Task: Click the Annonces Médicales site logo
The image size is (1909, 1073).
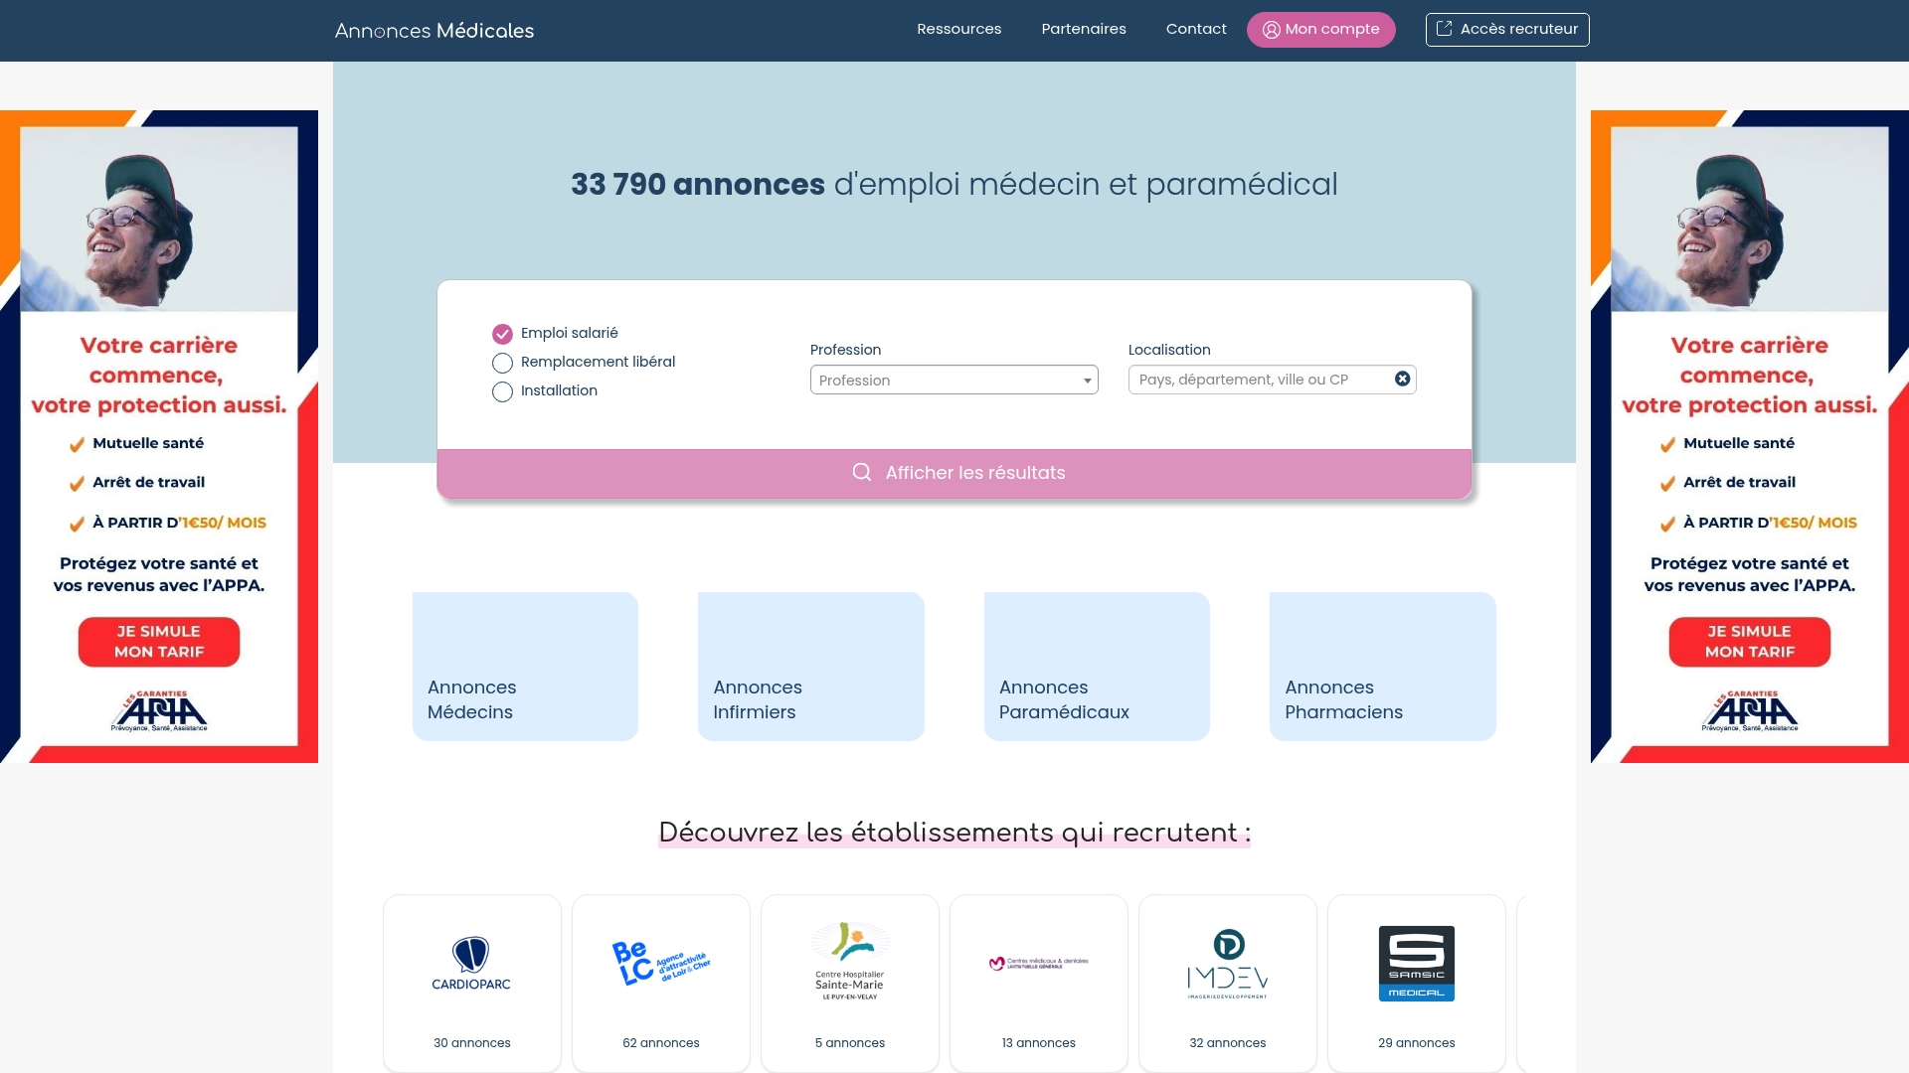Action: pos(434,31)
